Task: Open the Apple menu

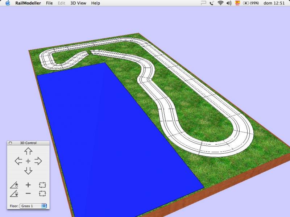Action: click(8, 3)
